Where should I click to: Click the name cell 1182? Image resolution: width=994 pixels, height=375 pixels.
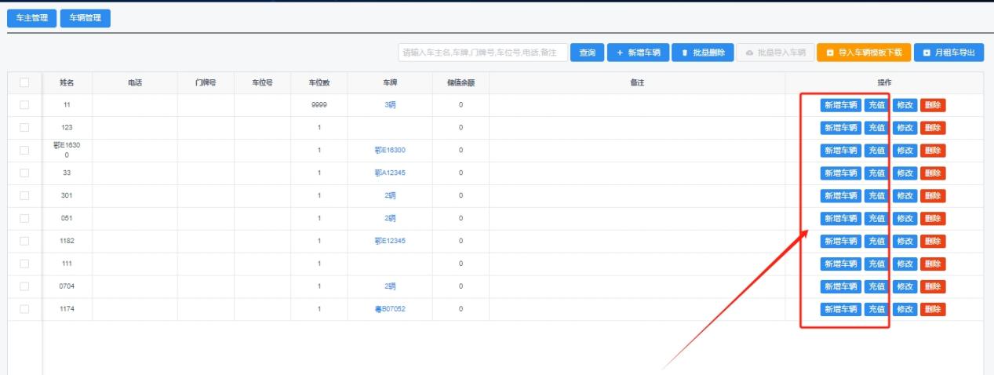click(67, 241)
